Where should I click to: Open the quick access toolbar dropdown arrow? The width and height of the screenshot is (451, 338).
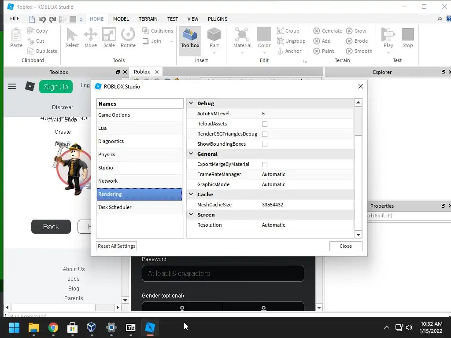coord(81,19)
